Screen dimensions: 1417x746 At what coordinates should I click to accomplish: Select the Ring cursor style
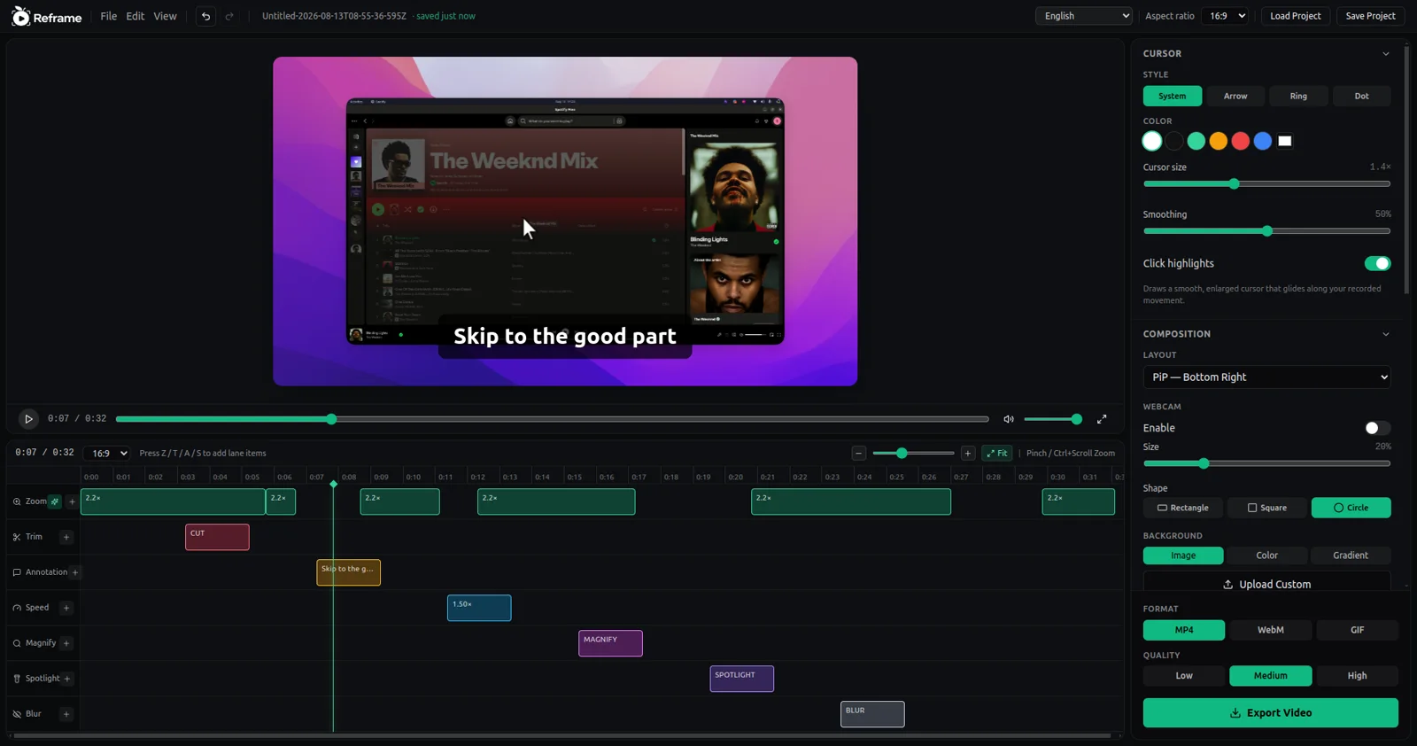click(1298, 96)
